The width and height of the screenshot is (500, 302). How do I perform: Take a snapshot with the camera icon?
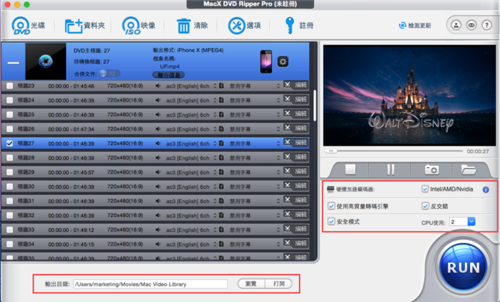click(432, 170)
